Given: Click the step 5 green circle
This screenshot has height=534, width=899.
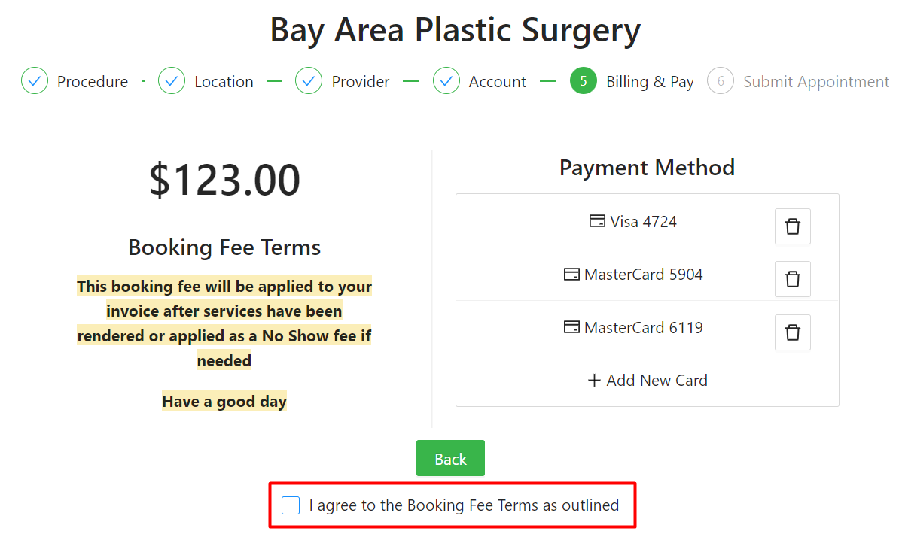Looking at the screenshot, I should [583, 80].
